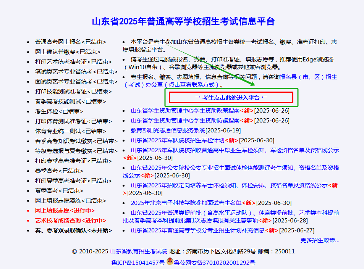Click page title 山东省2025年普通高等学校招生考试信息平台
Viewport: 364px width, 269px height.
click(183, 21)
